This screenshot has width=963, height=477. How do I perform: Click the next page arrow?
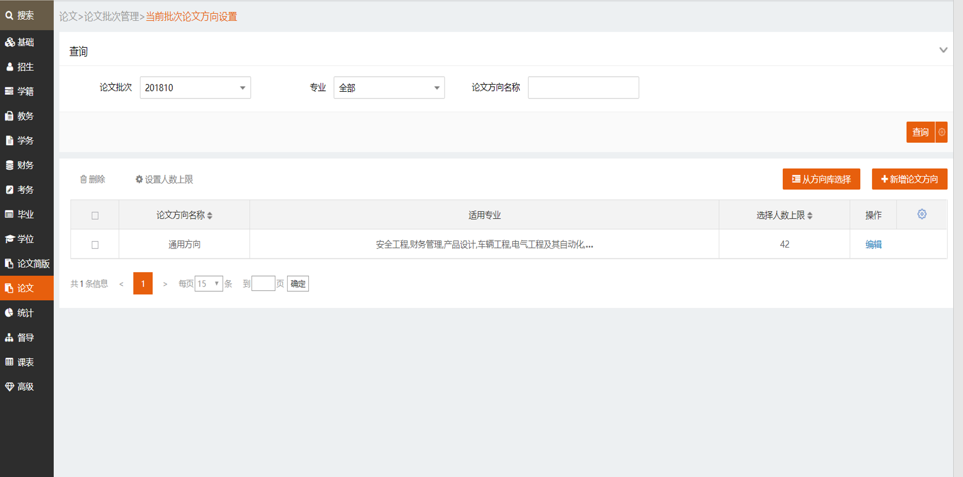coord(165,284)
